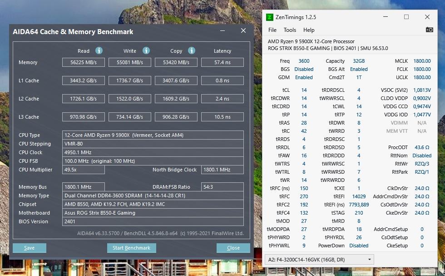Click the L2 Cache Read 1726.1 GB/s field
Image resolution: width=445 pixels, height=276 pixels.
84,99
